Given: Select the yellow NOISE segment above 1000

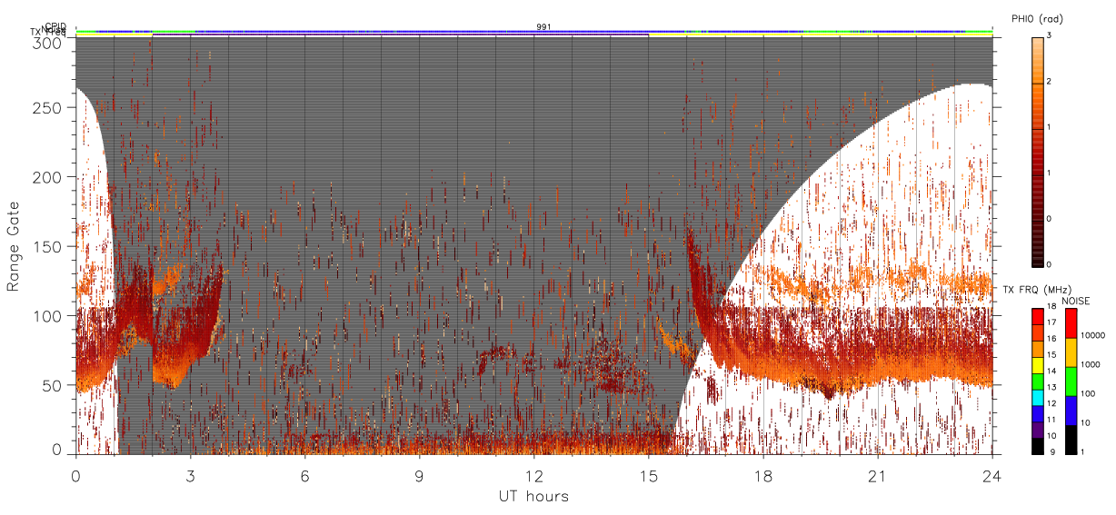Looking at the screenshot, I should [1072, 352].
